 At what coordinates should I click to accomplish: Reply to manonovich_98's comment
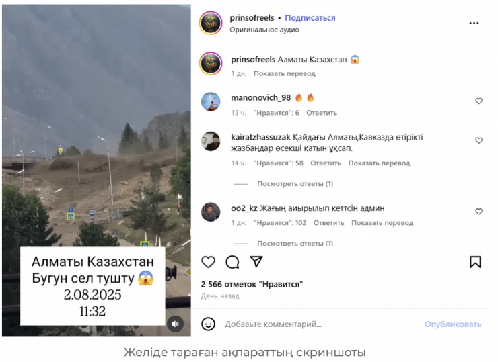pyautogui.click(x=322, y=113)
